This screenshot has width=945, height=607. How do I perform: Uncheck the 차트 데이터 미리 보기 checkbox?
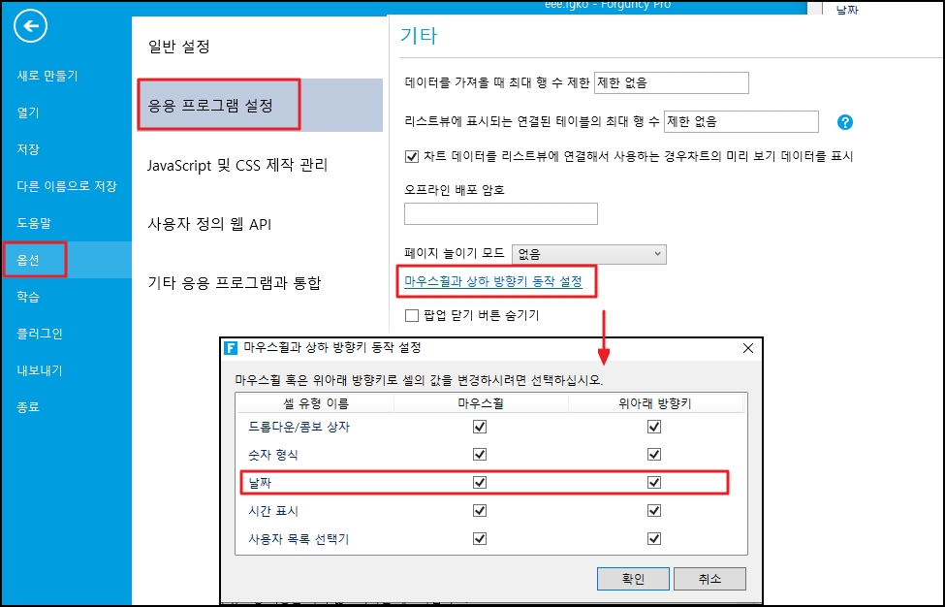coord(412,157)
